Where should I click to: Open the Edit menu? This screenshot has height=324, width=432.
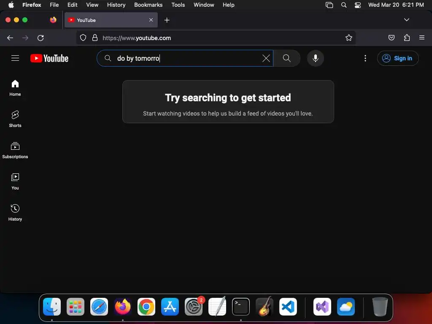pos(72,5)
